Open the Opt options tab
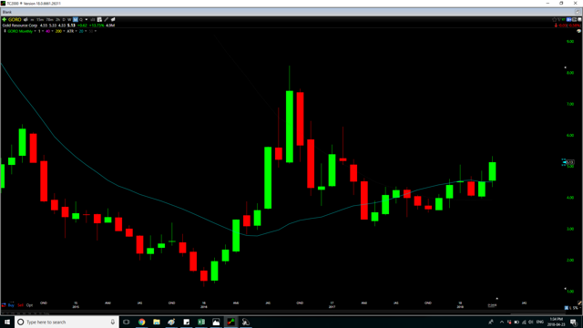The height and width of the screenshot is (328, 583). [29, 305]
